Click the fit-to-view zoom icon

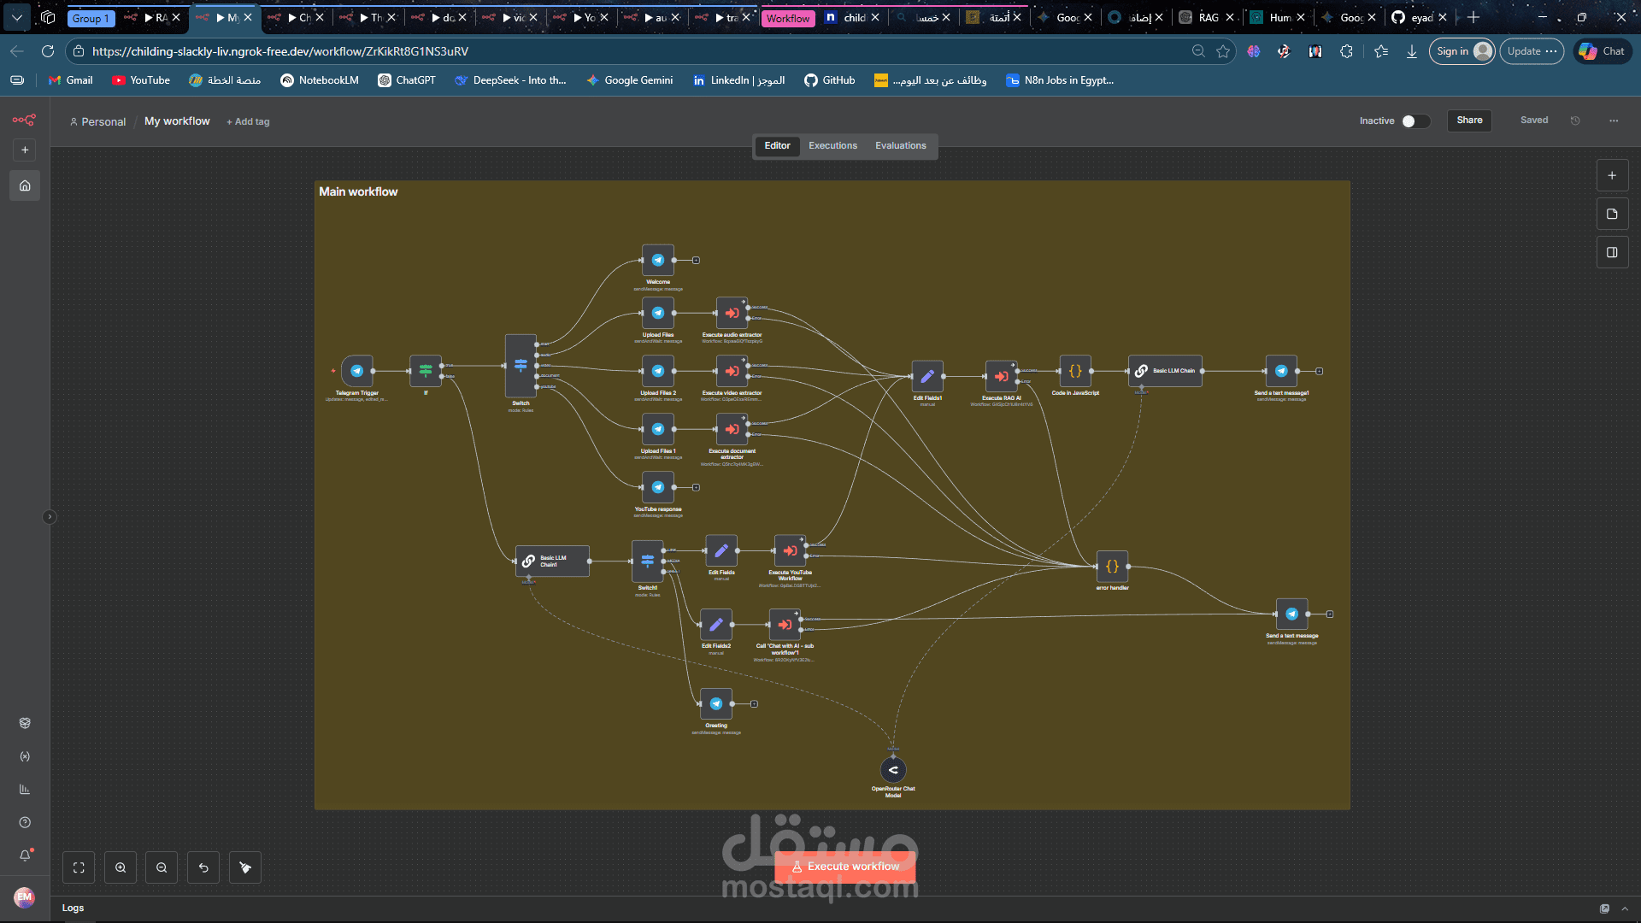pos(79,867)
